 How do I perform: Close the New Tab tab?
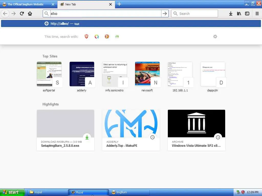click(x=111, y=4)
